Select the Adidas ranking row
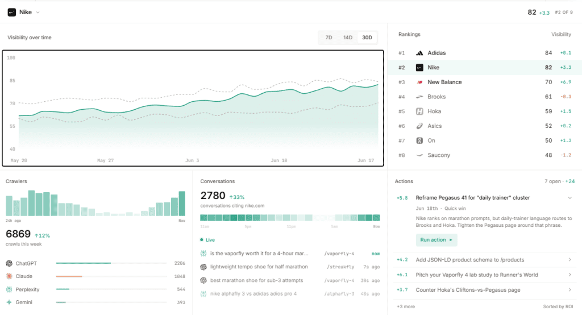The height and width of the screenshot is (315, 582). 485,53
